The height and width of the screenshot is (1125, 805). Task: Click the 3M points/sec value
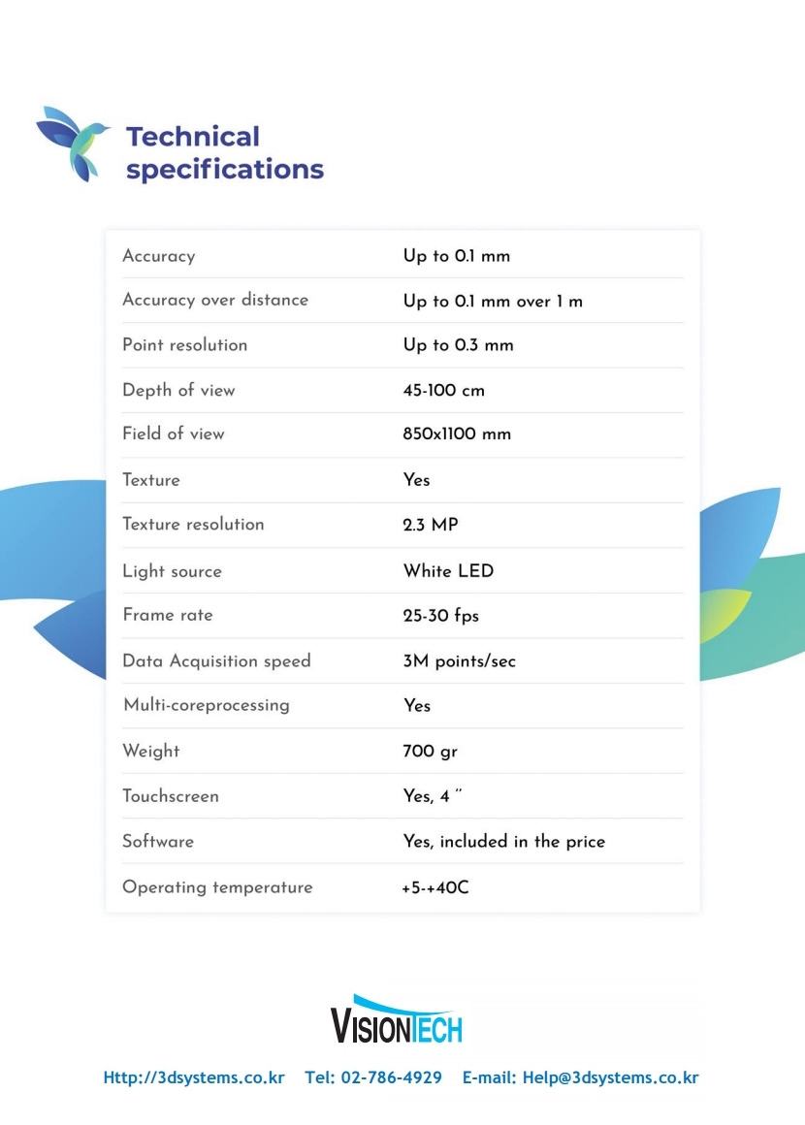(x=460, y=661)
